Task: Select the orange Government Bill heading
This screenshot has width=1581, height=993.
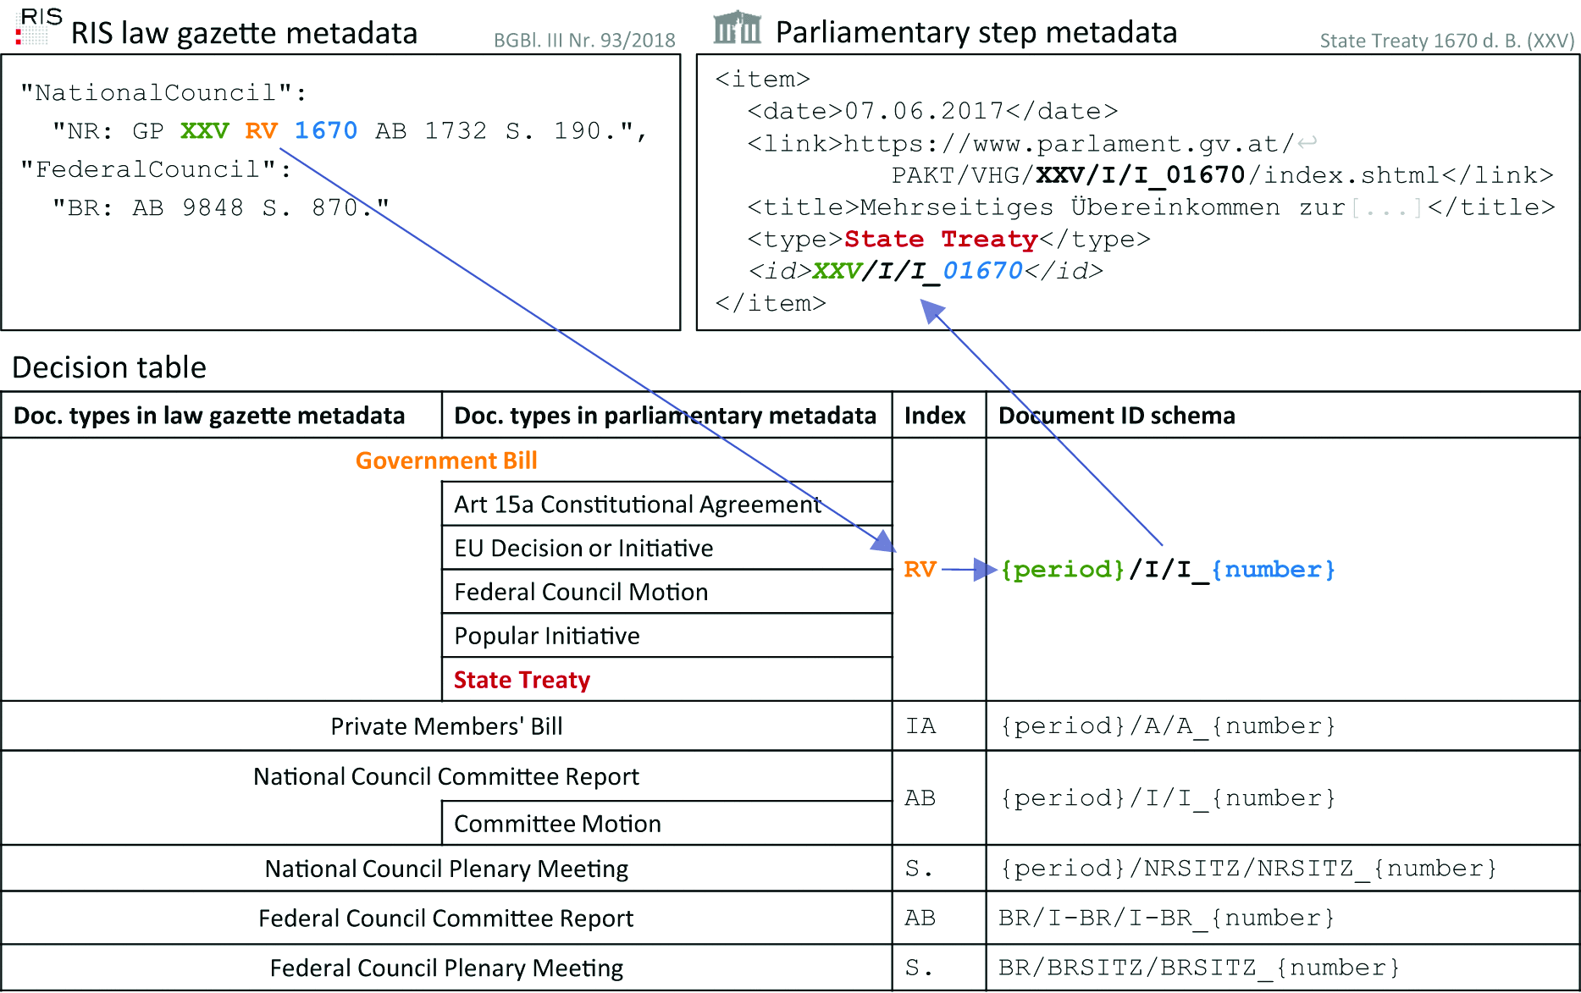Action: tap(446, 461)
